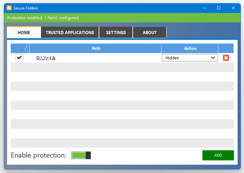Click the first empty gray list row

point(122,67)
